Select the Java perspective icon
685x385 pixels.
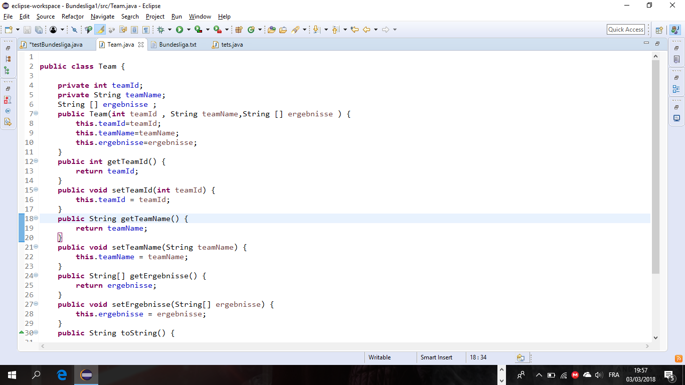pyautogui.click(x=674, y=30)
